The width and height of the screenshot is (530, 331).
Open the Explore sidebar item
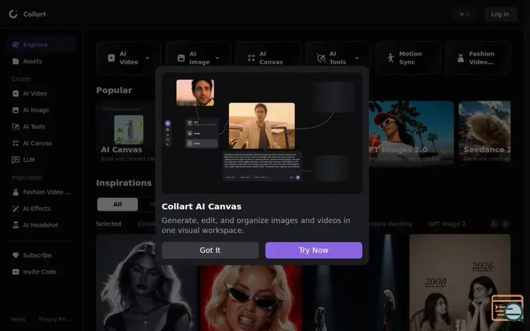(x=41, y=44)
